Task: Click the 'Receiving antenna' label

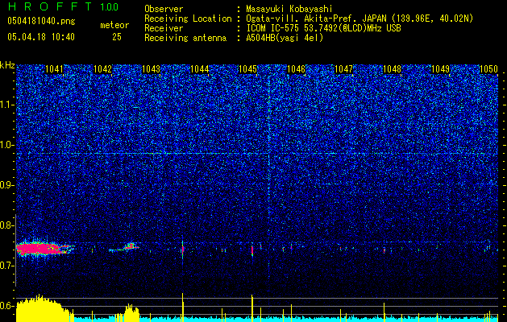Action: [185, 38]
